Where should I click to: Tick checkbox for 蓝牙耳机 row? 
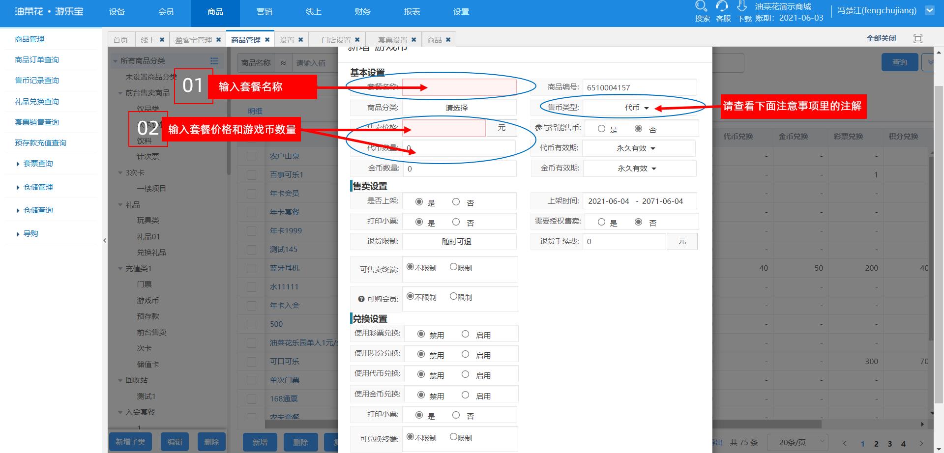click(x=251, y=268)
